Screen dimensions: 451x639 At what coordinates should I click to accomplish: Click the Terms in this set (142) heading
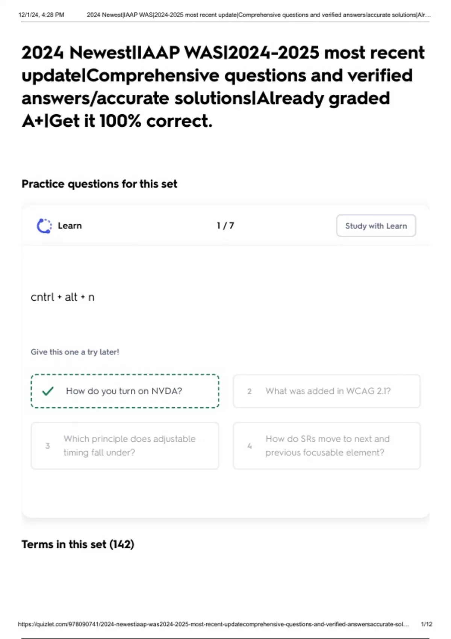click(78, 544)
